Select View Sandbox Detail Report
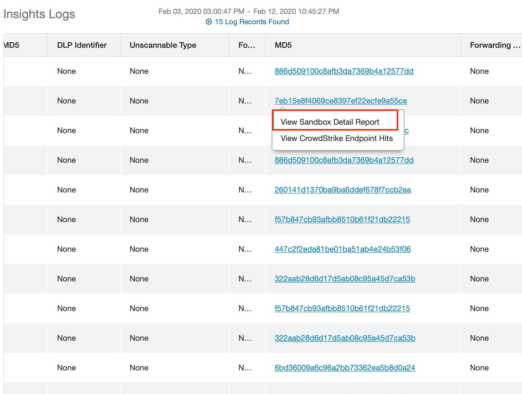The image size is (522, 394). pyautogui.click(x=329, y=121)
